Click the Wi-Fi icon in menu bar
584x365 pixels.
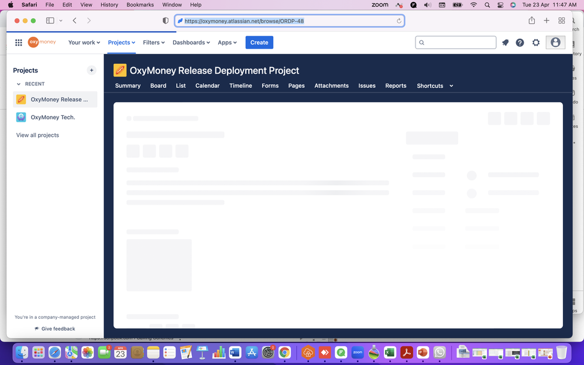coord(473,5)
